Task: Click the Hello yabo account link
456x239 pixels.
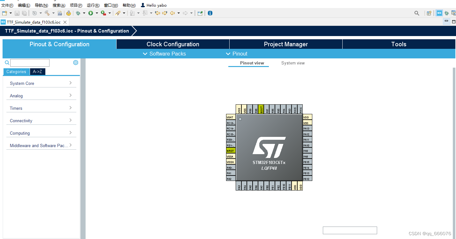Action: (154, 5)
